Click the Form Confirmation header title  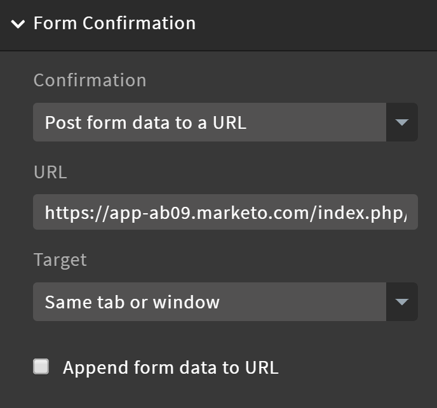tap(114, 23)
